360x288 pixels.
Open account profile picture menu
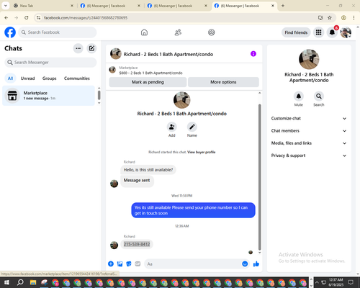pyautogui.click(x=346, y=32)
